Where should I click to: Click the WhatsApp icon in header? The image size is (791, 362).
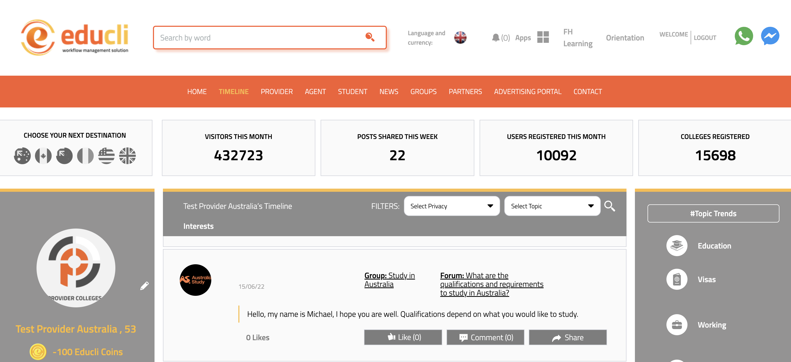pos(743,36)
